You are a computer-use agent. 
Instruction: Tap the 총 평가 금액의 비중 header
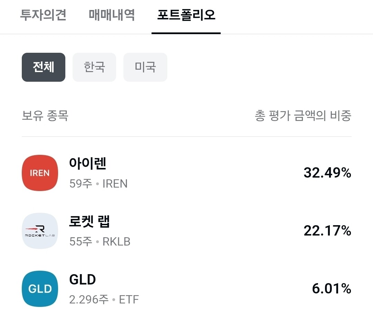click(303, 116)
